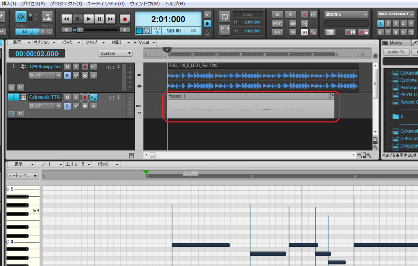Select the 'Record 1' MIDI clip

(251, 106)
